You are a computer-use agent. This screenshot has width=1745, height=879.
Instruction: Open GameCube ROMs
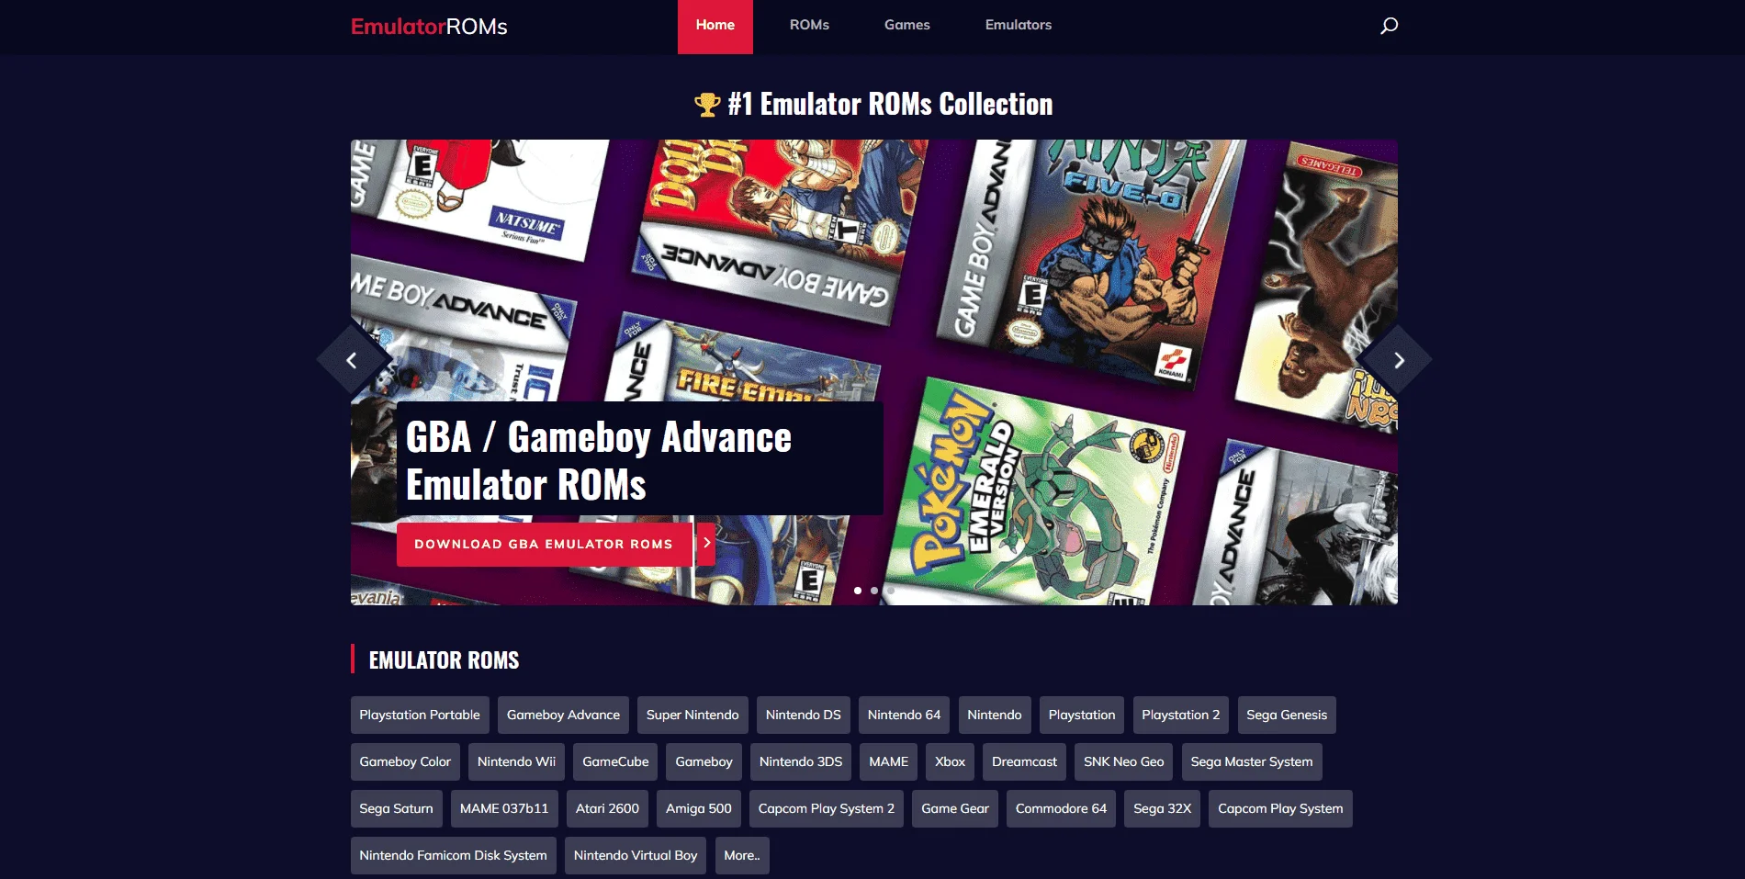coord(615,761)
